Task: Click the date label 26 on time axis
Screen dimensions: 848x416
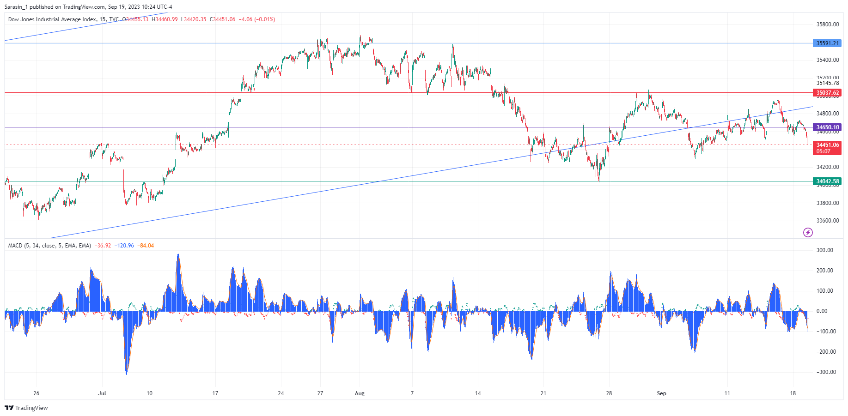Action: (x=37, y=393)
